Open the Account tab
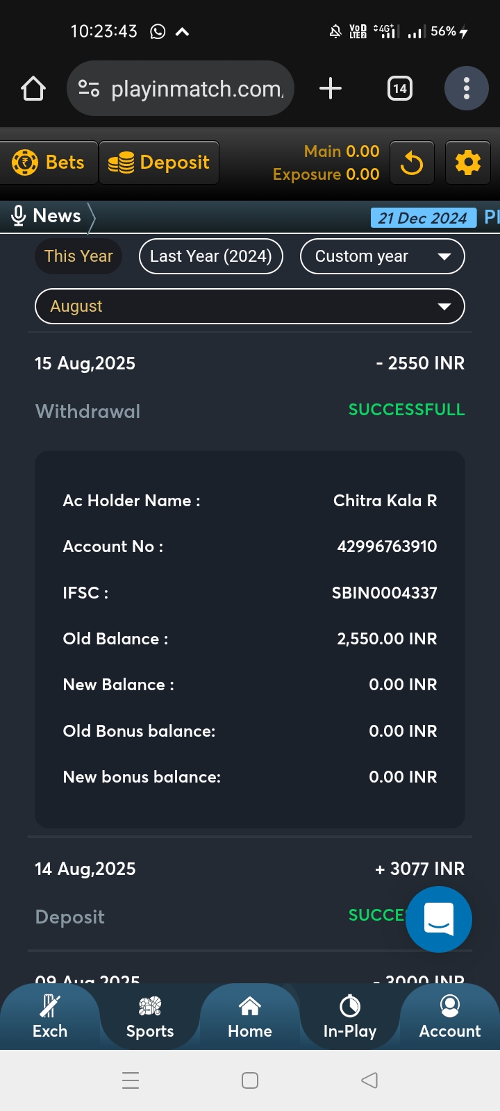 click(450, 1018)
